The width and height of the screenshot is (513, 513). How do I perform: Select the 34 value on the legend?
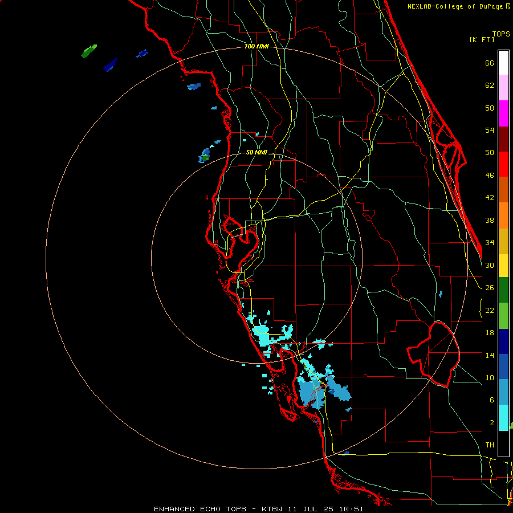[x=490, y=243]
